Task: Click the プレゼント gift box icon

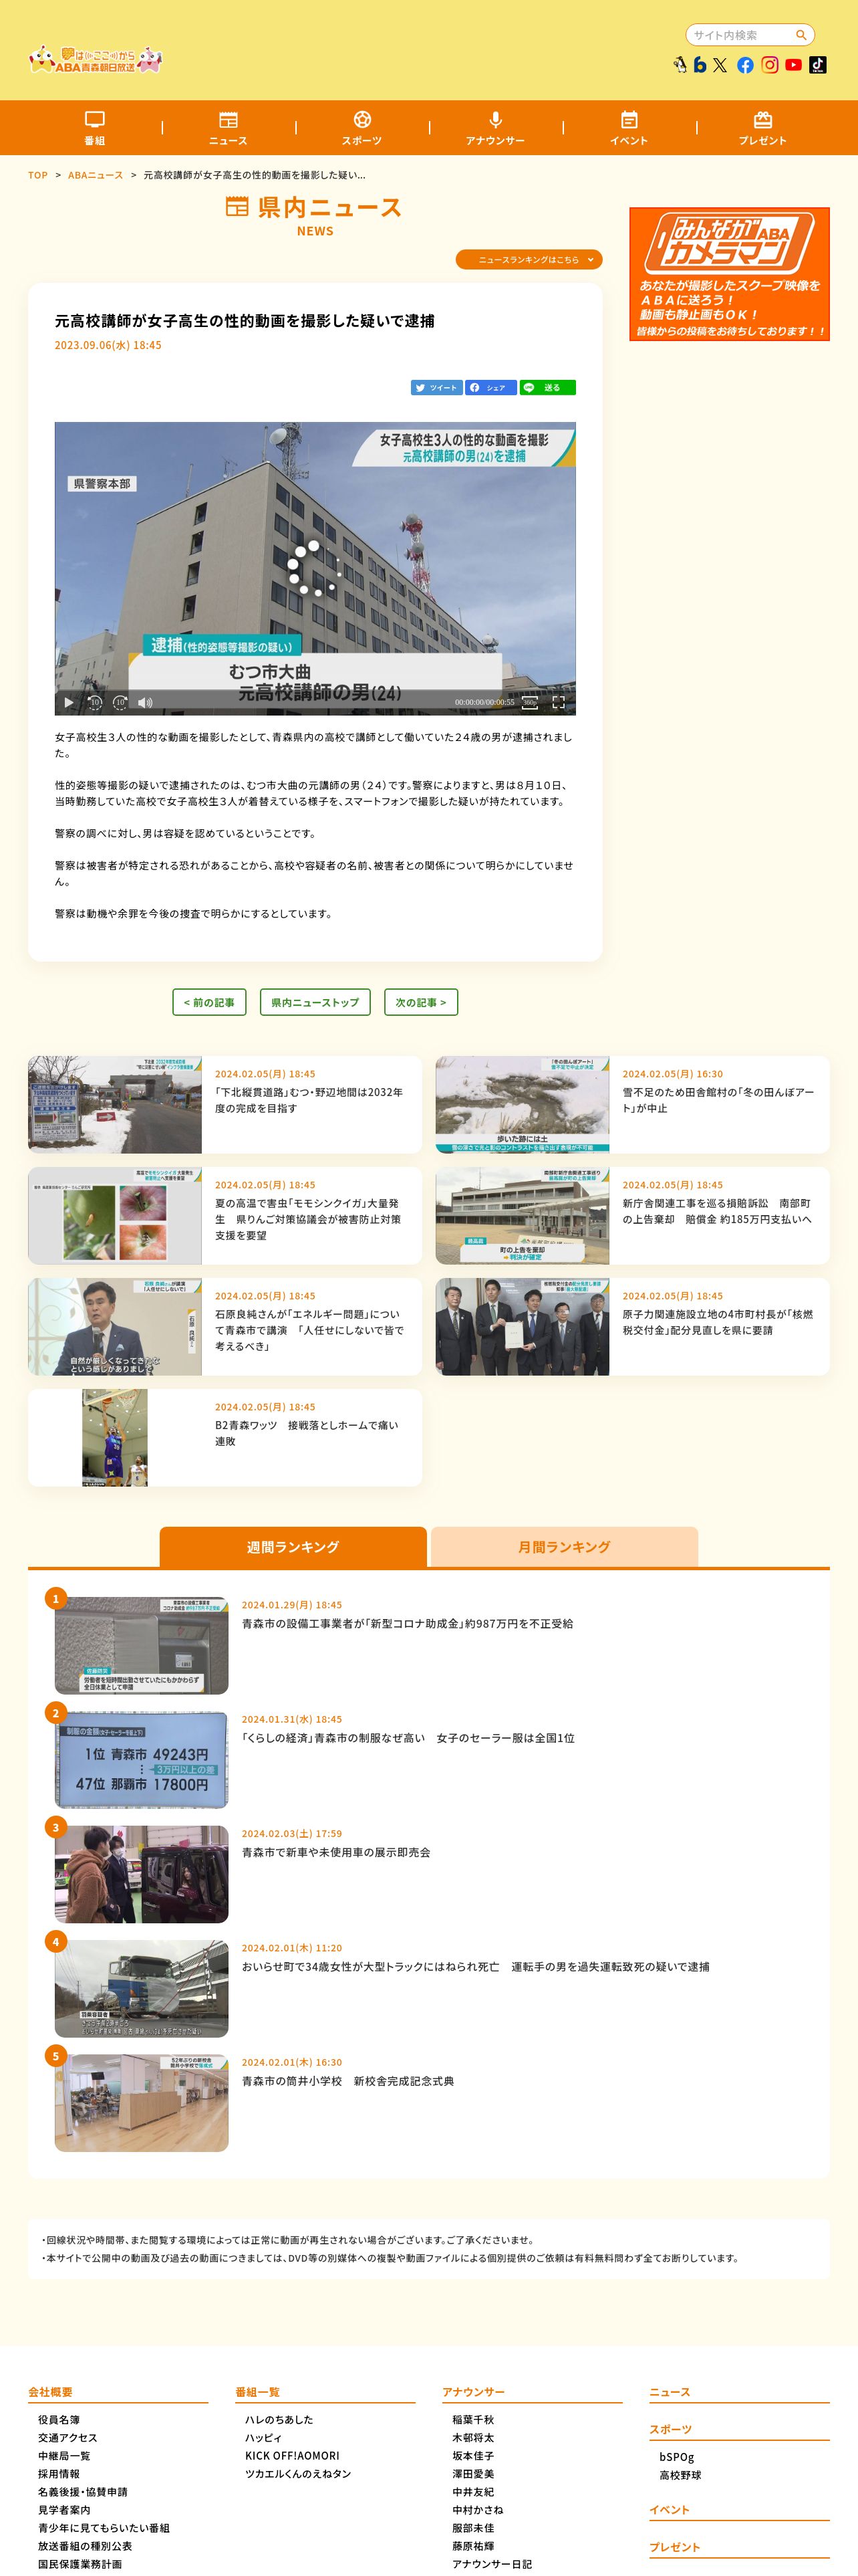Action: point(763,119)
